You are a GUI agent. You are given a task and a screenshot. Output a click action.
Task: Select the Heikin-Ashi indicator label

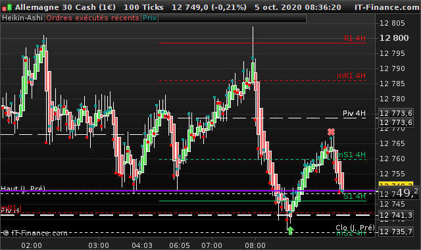pos(22,18)
